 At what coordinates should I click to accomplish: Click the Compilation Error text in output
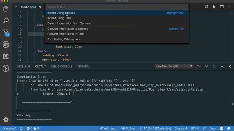[31, 76]
